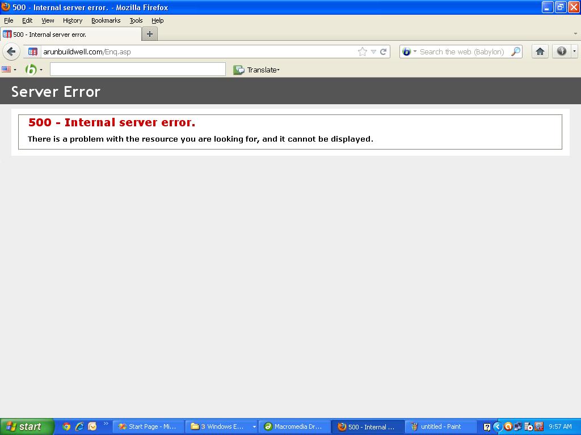Expand the Babylon search engine dropdown
Viewport: 581px width, 435px height.
click(410, 52)
